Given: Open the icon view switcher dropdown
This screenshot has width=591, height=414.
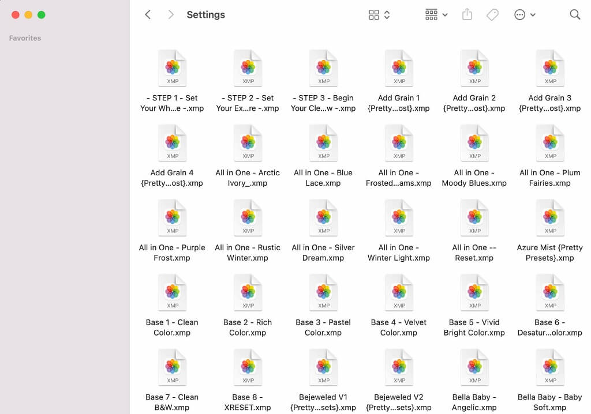Looking at the screenshot, I should 379,15.
